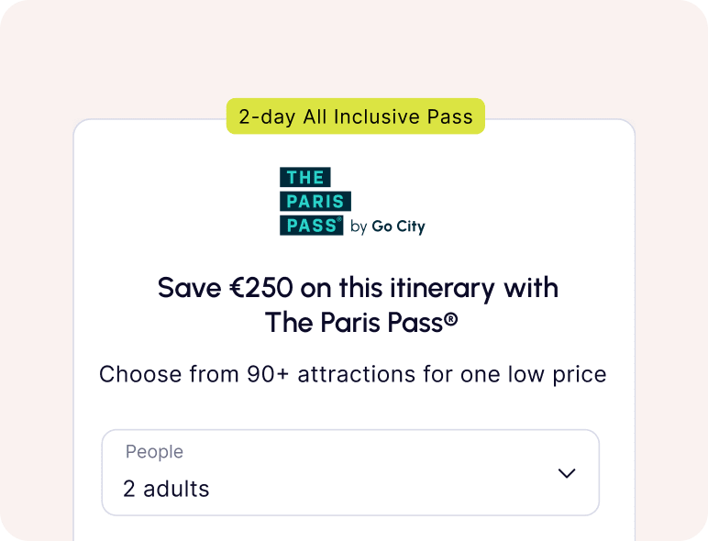The height and width of the screenshot is (541, 708).
Task: Click the registered mark on the PASS logo
Action: tap(339, 220)
